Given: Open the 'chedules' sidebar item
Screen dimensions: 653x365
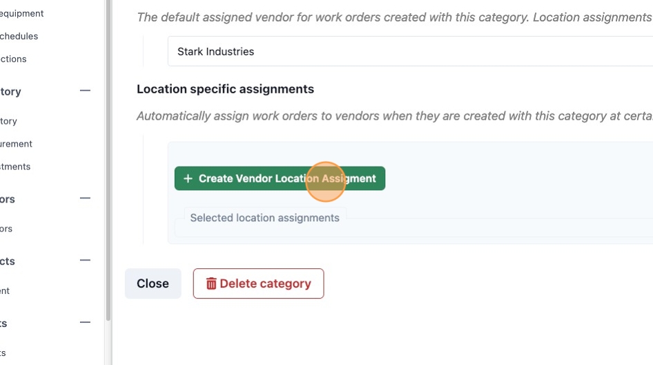Looking at the screenshot, I should coord(19,36).
